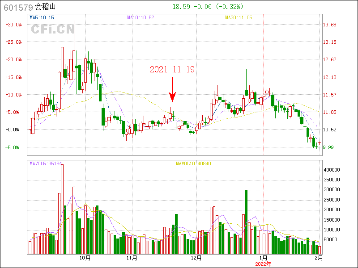
Task: Click the stock code 601579
Action: [x=18, y=7]
